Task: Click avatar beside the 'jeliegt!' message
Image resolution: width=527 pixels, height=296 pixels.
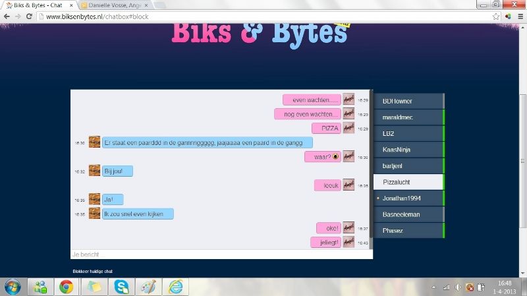Action: [x=348, y=241]
